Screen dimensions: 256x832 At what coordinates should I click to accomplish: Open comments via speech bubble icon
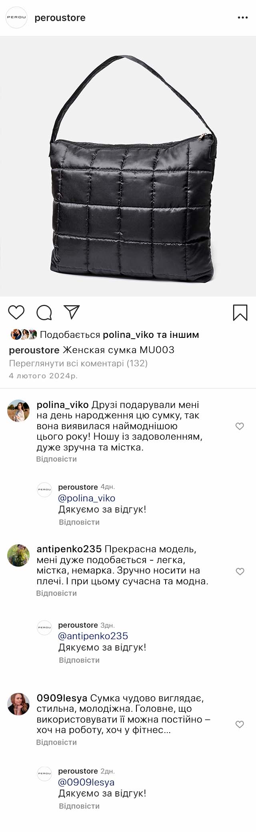[44, 313]
